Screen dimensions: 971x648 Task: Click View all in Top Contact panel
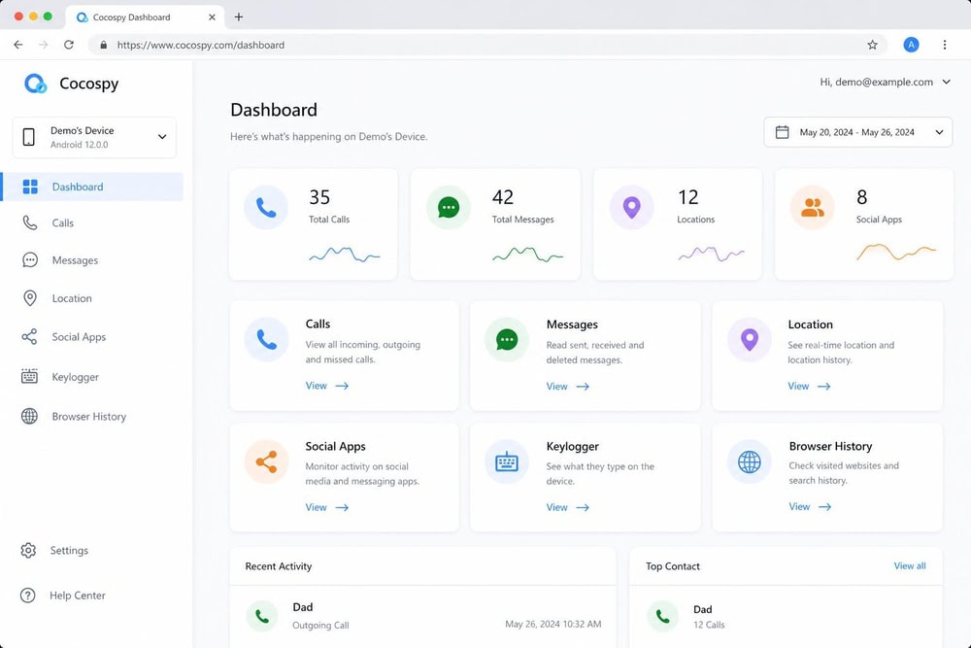click(910, 565)
